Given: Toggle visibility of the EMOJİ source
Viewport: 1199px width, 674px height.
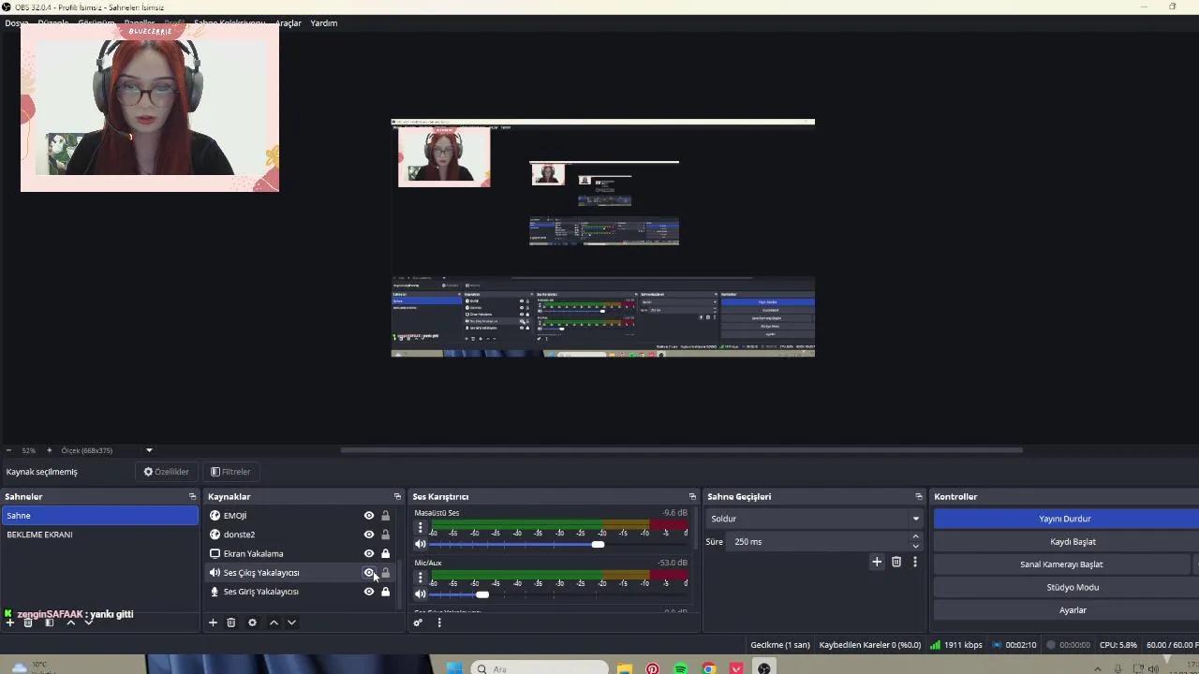Looking at the screenshot, I should tap(368, 515).
